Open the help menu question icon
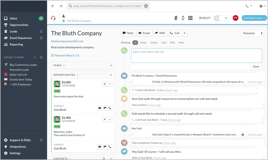This screenshot has width=268, height=160. click(x=262, y=6)
